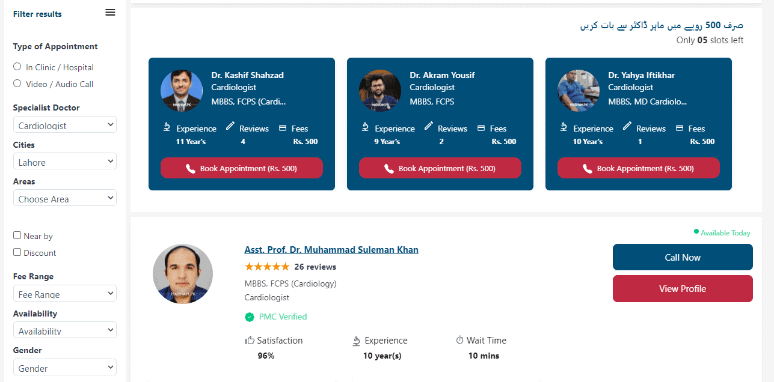
Task: Click the Wait Time stopwatch icon
Action: tap(460, 340)
